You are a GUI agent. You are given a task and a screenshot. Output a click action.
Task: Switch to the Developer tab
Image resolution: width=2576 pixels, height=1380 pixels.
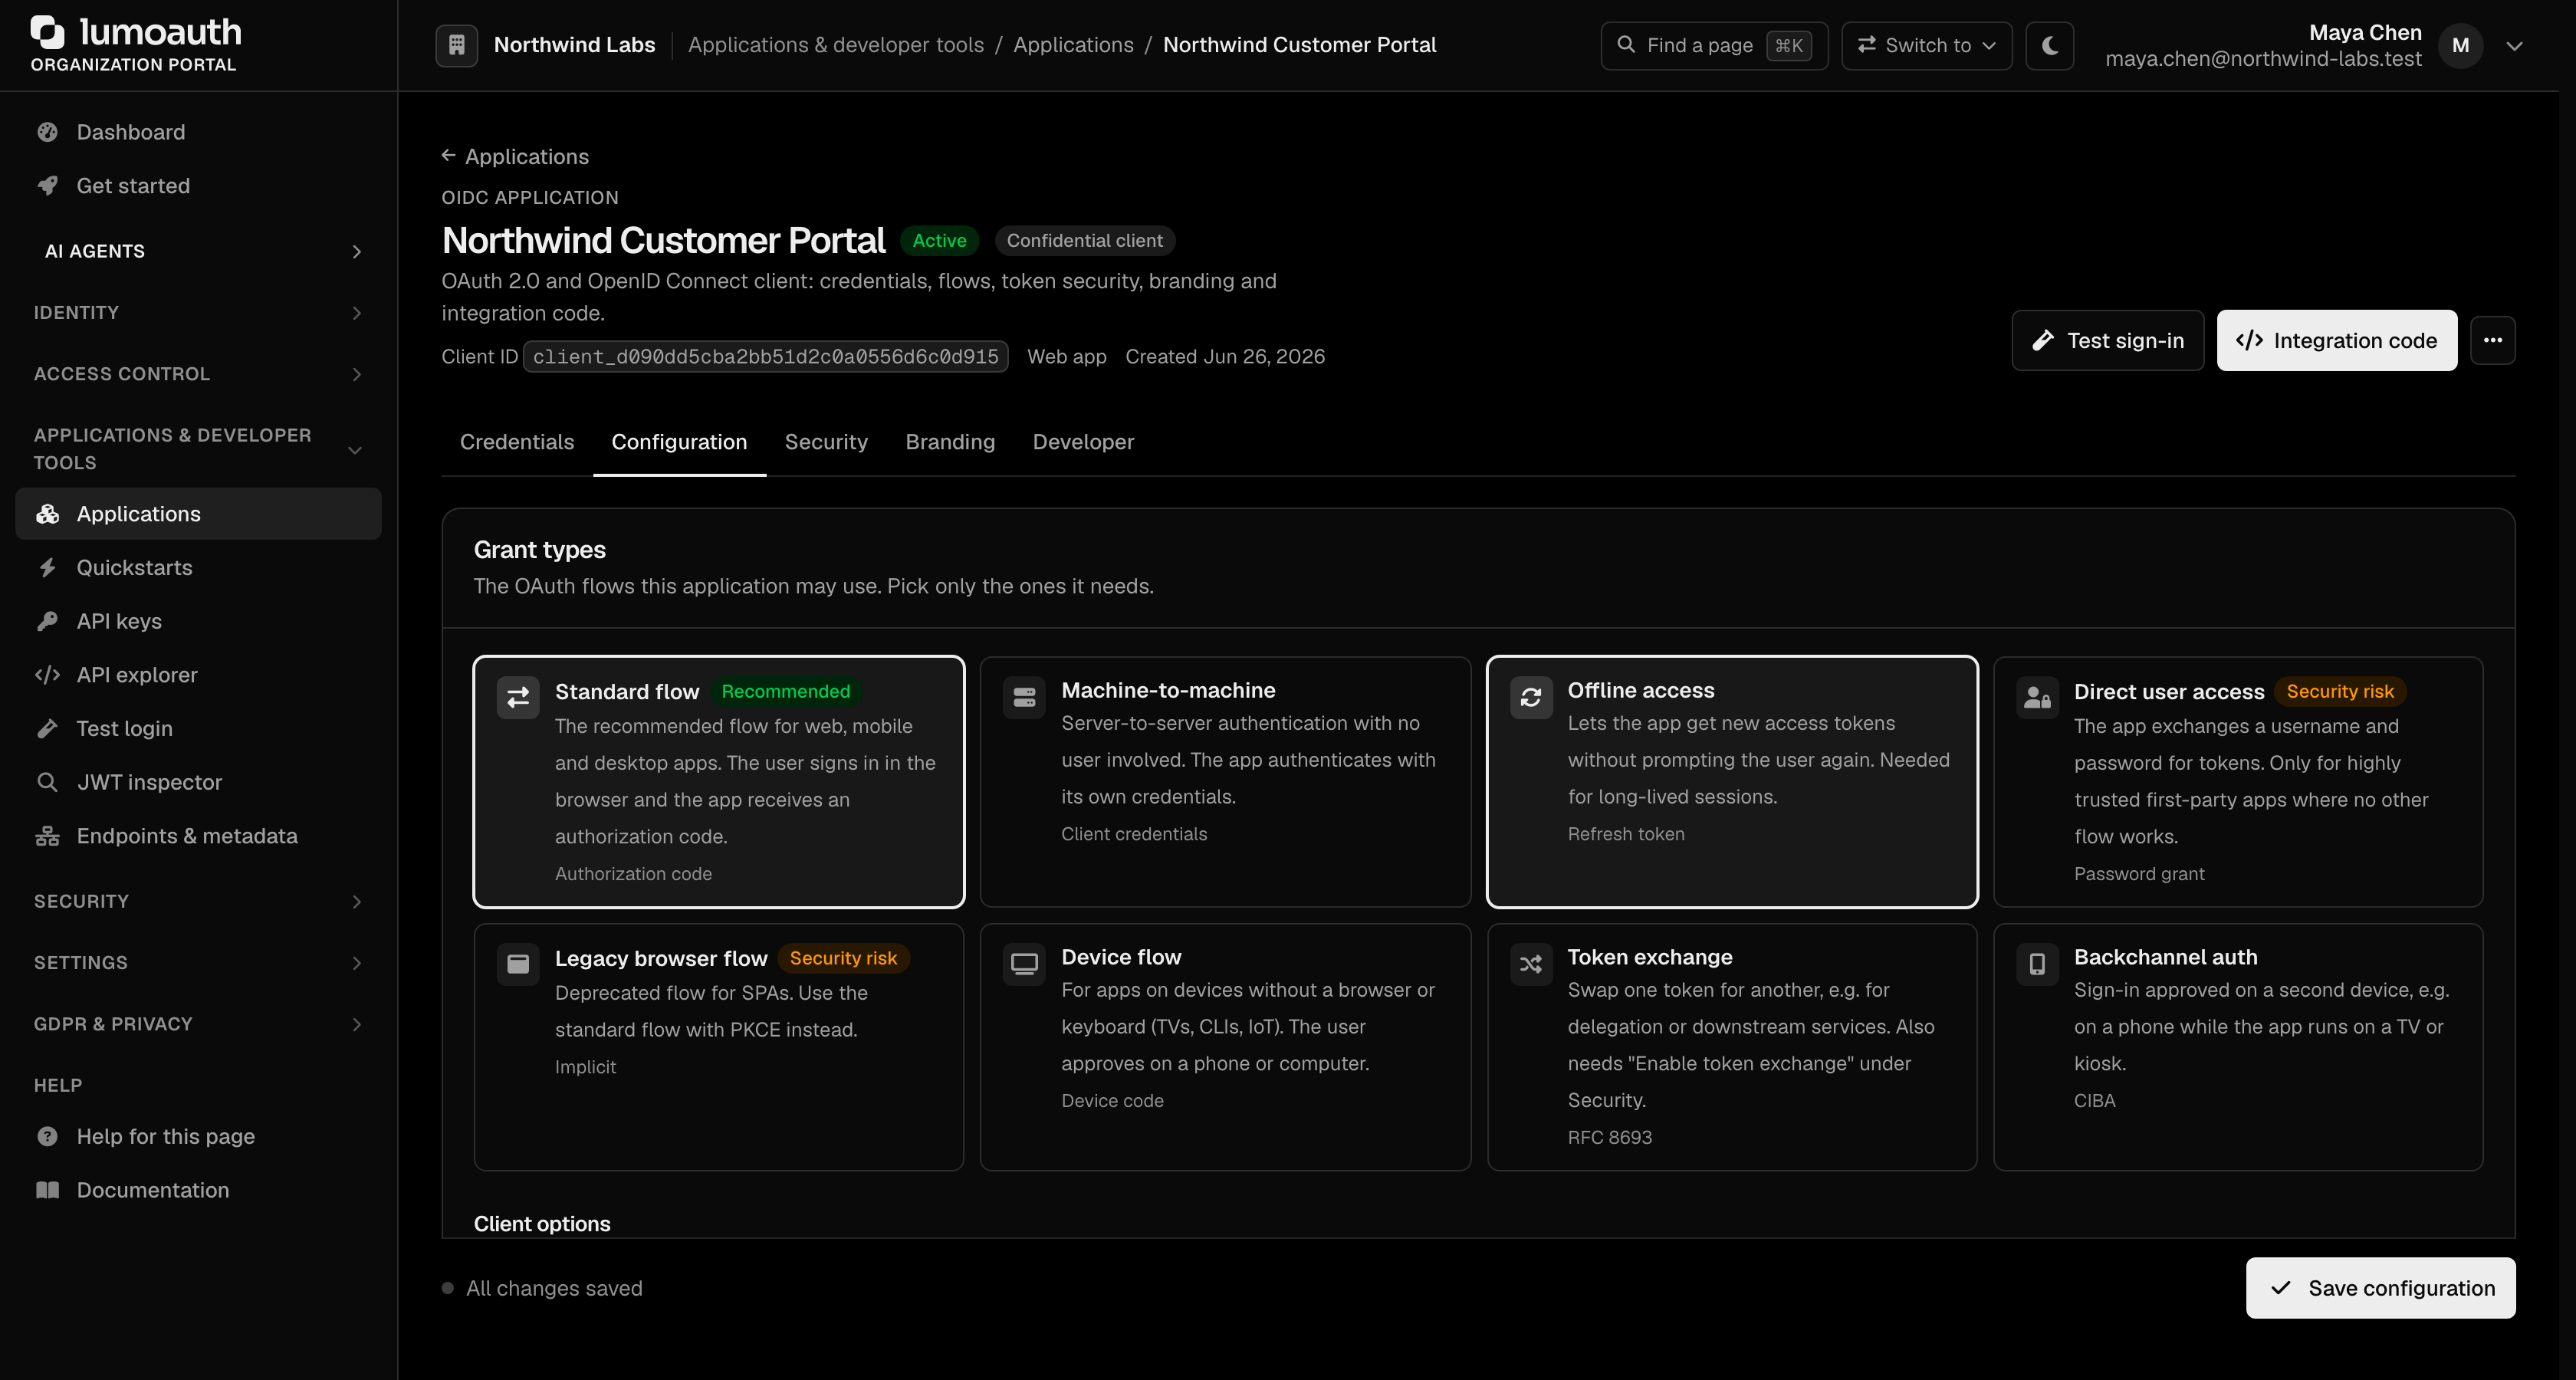pyautogui.click(x=1083, y=442)
